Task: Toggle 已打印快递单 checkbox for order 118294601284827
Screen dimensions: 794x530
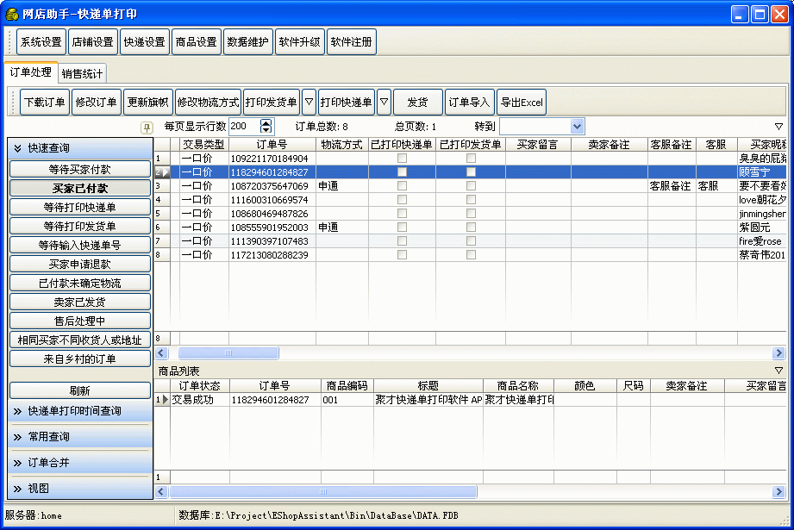Action: coord(402,172)
